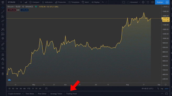The width and height of the screenshot is (172, 96).
Task: Take a snapshot with camera icon
Action: click(152, 2)
